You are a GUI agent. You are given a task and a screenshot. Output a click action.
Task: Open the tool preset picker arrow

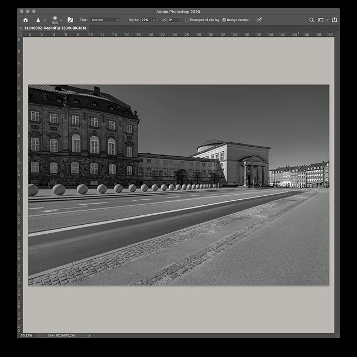(45, 20)
